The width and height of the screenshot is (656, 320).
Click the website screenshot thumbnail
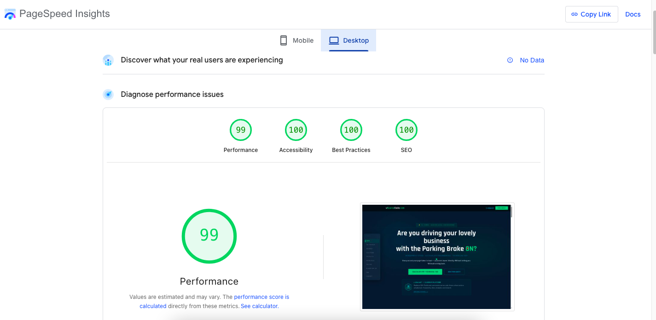tap(437, 257)
